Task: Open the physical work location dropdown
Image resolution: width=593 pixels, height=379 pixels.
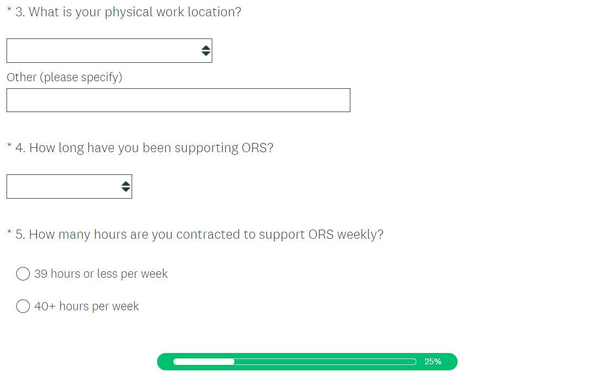Action: click(x=103, y=51)
